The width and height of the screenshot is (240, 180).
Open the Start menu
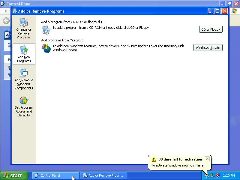click(x=14, y=175)
